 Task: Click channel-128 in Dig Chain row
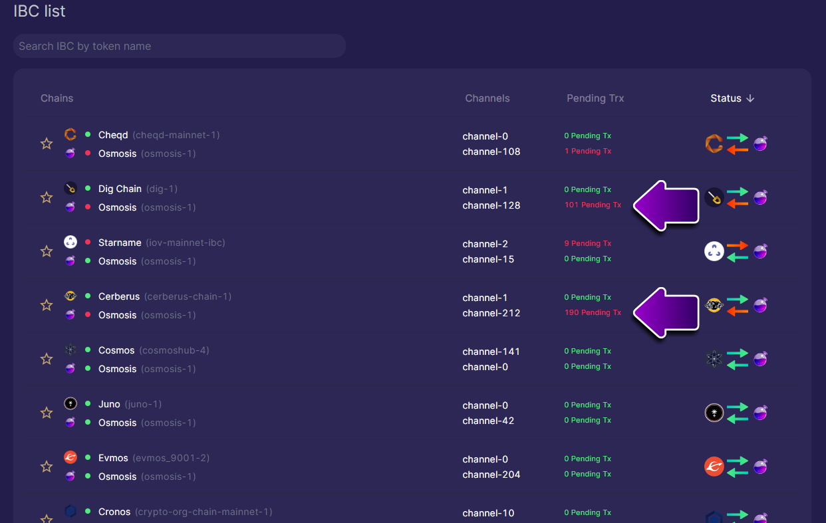491,205
